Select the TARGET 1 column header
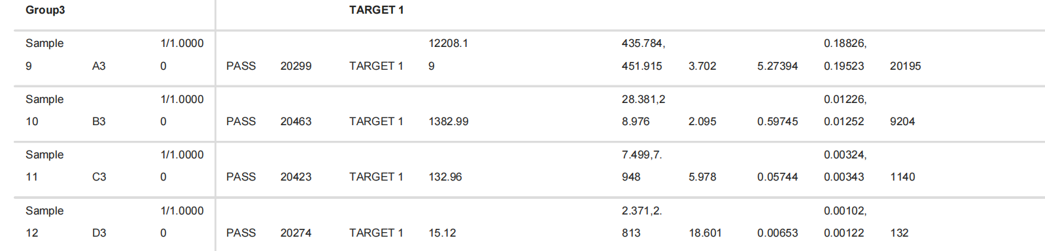1045x251 pixels. point(376,10)
